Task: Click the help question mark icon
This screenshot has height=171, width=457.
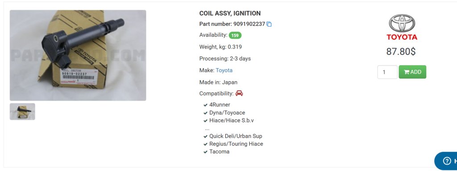Action: point(447,161)
